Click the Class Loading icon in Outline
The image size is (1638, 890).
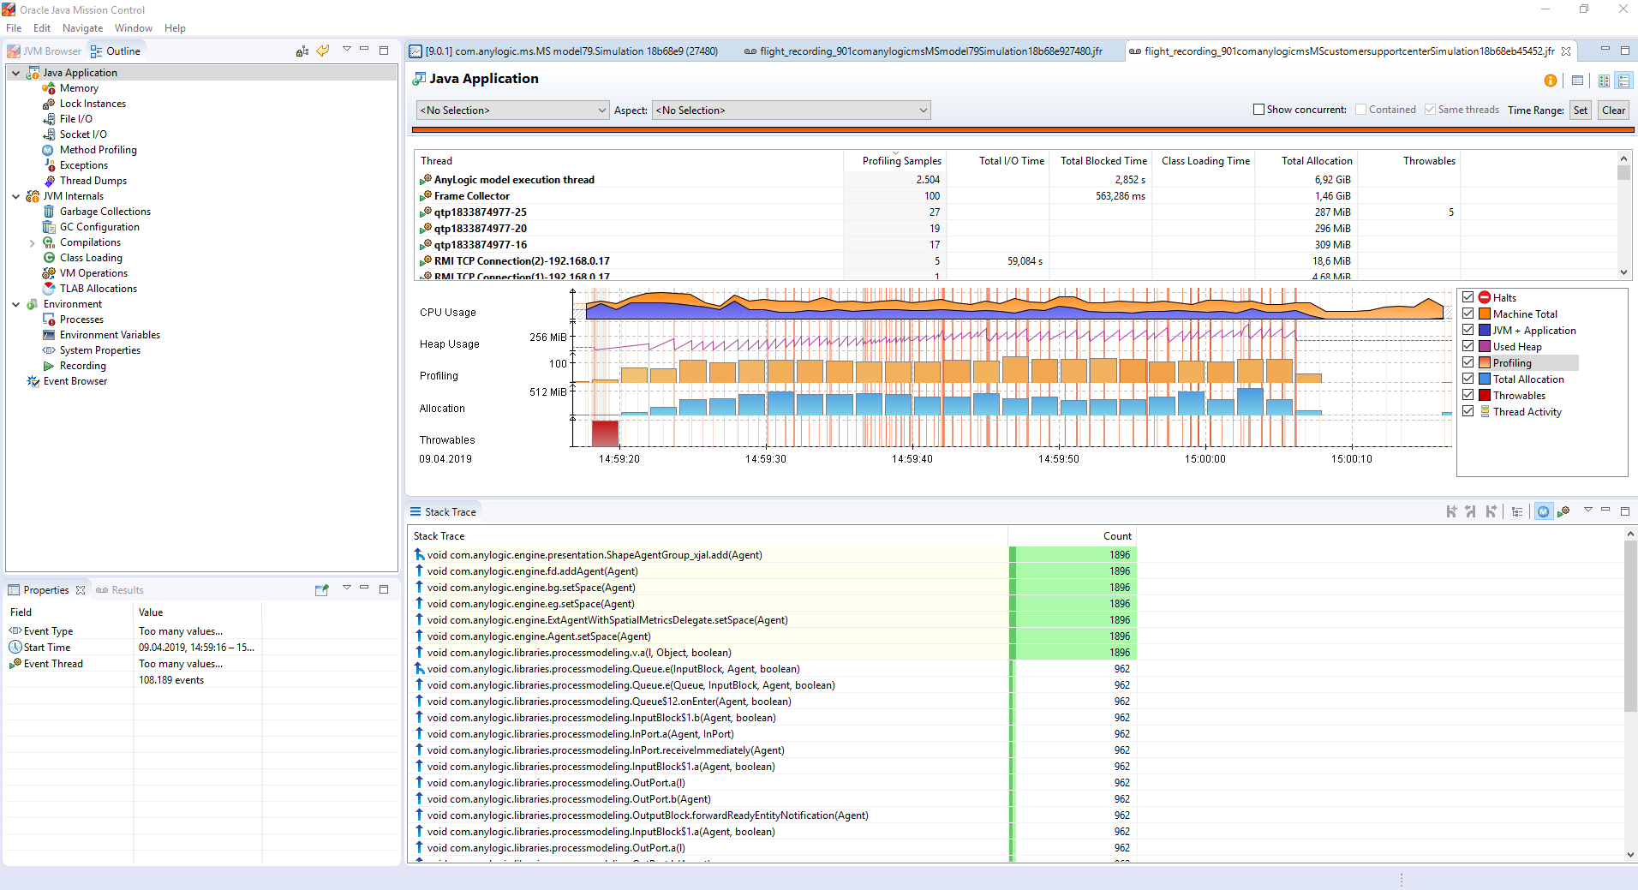tap(49, 258)
